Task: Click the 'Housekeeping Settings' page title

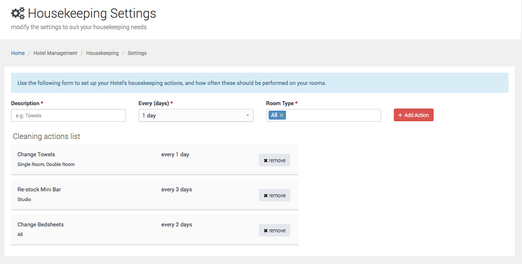Action: pos(92,14)
